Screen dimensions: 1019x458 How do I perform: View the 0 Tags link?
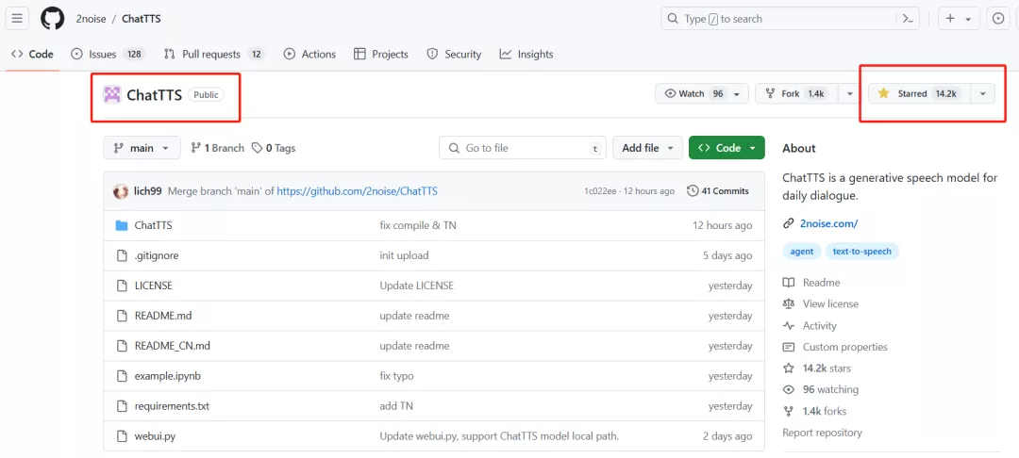(274, 148)
